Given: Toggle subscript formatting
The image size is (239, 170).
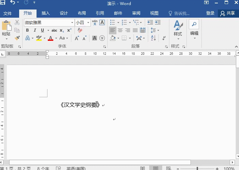Looking at the screenshot, I should coord(62,30).
